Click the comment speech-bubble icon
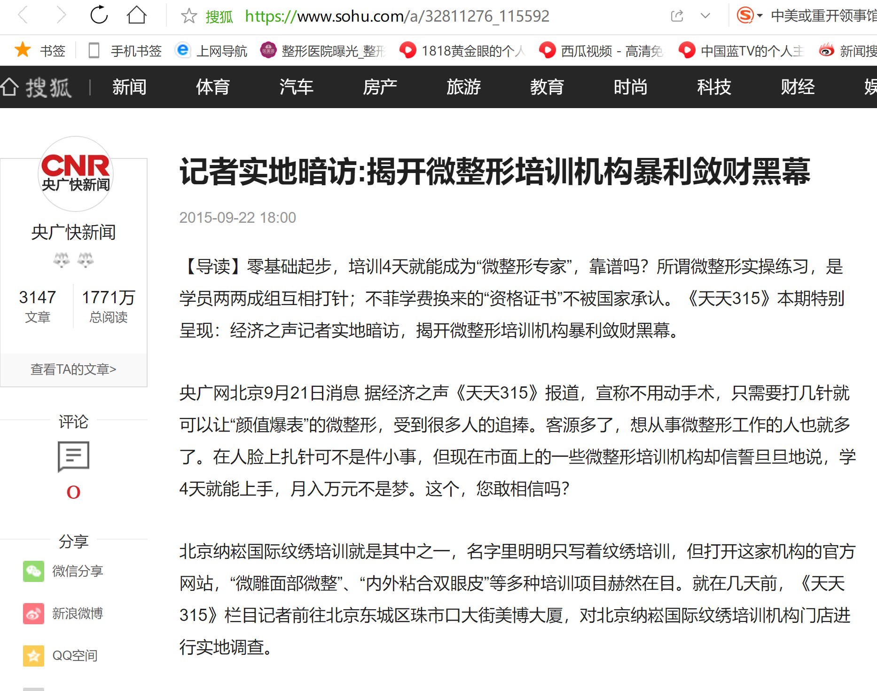The width and height of the screenshot is (877, 691). (x=73, y=456)
